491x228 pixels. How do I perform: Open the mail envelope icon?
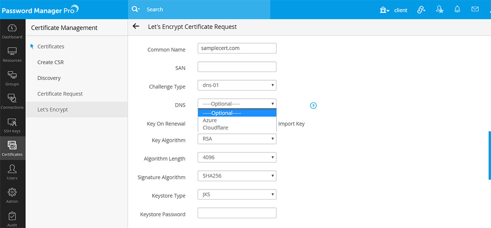[475, 9]
